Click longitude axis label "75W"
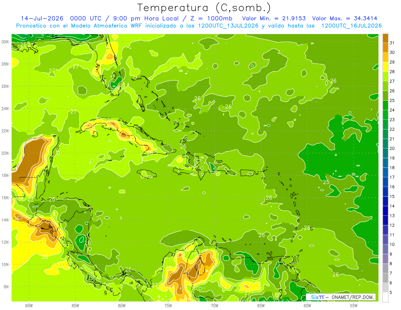 [x=168, y=306]
